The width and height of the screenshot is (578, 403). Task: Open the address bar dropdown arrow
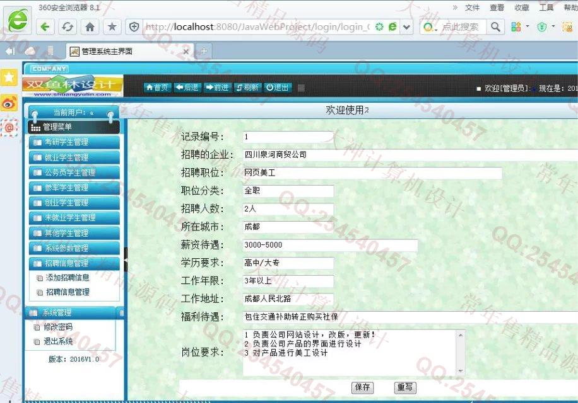click(407, 27)
